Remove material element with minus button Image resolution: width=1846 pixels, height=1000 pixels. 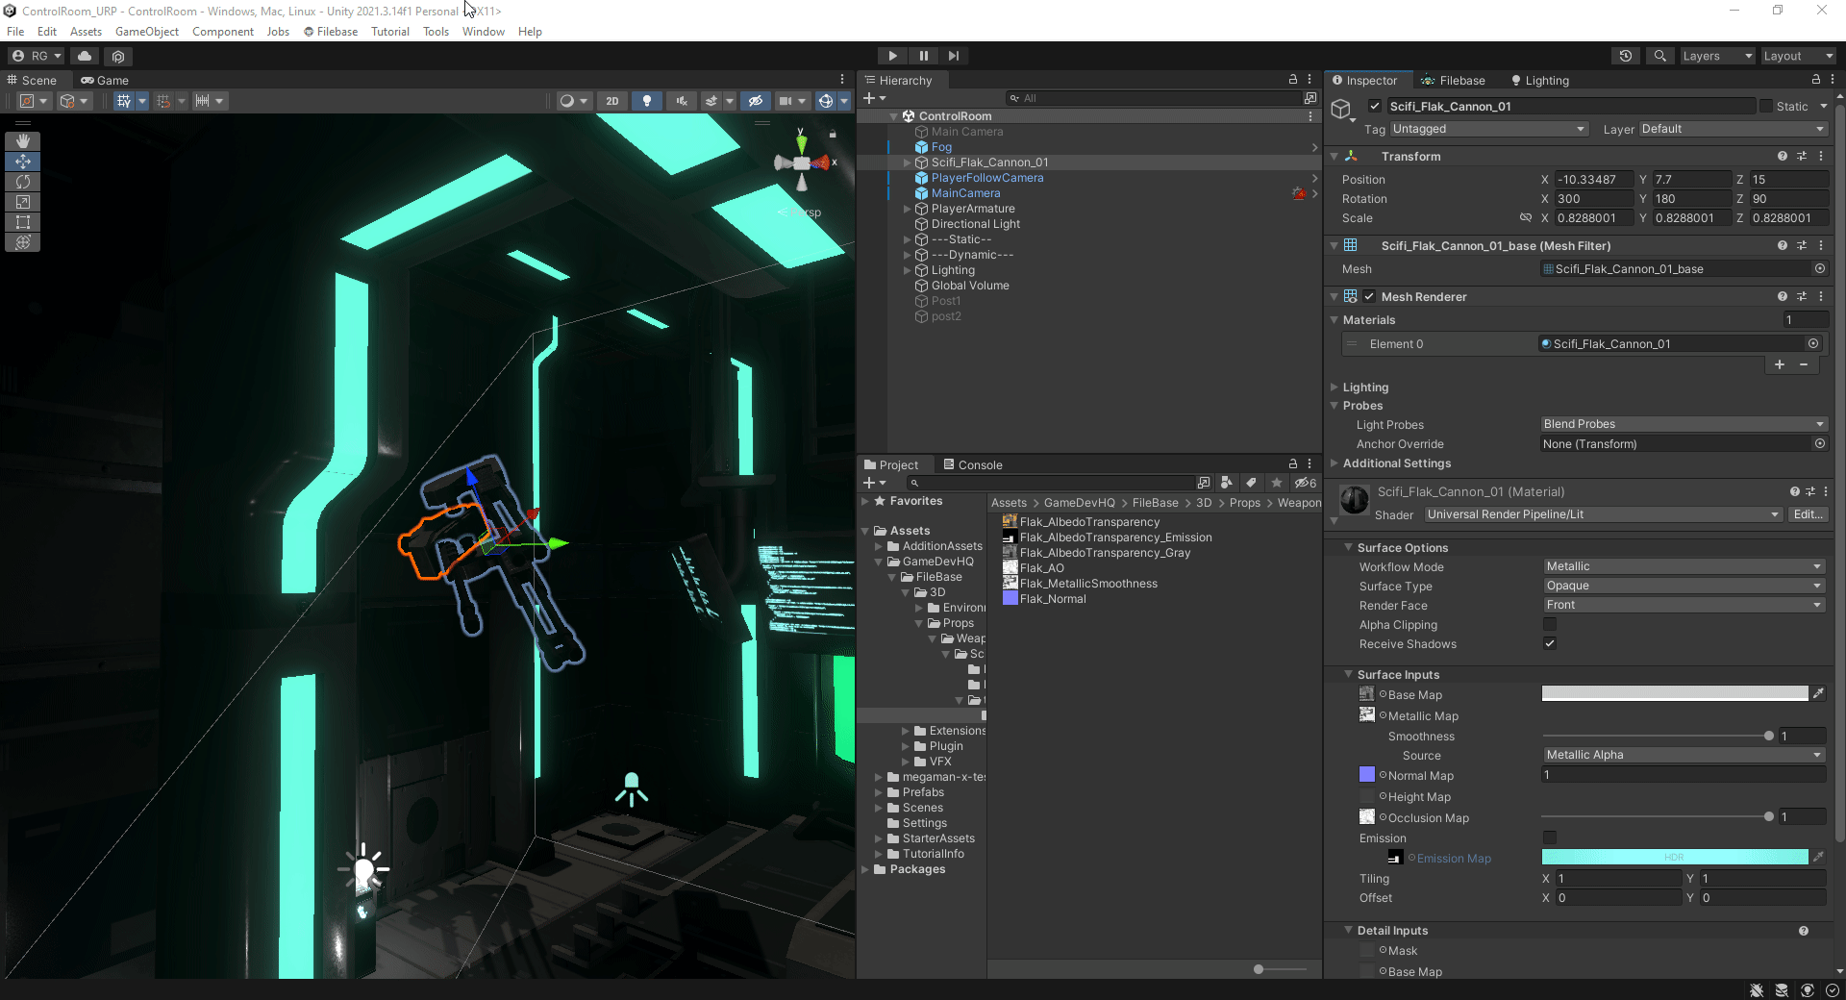pos(1804,364)
